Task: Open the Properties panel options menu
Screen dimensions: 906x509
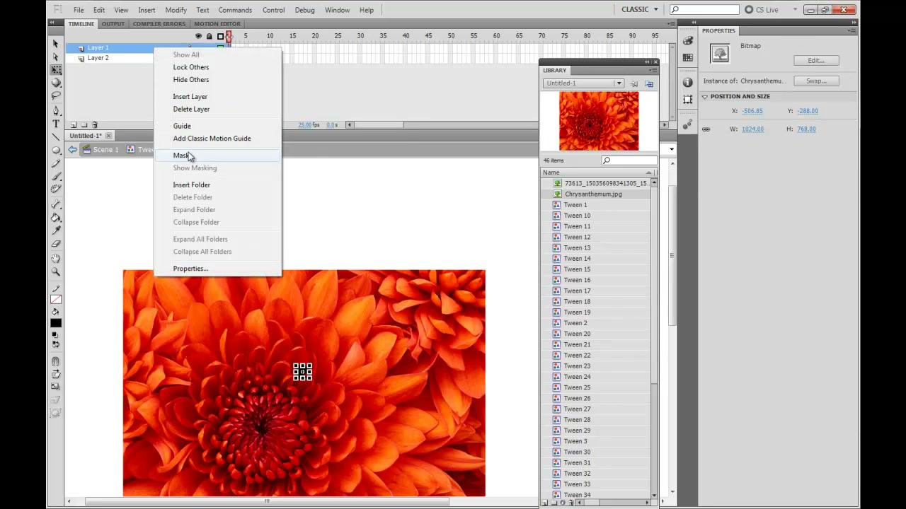Action: click(851, 30)
